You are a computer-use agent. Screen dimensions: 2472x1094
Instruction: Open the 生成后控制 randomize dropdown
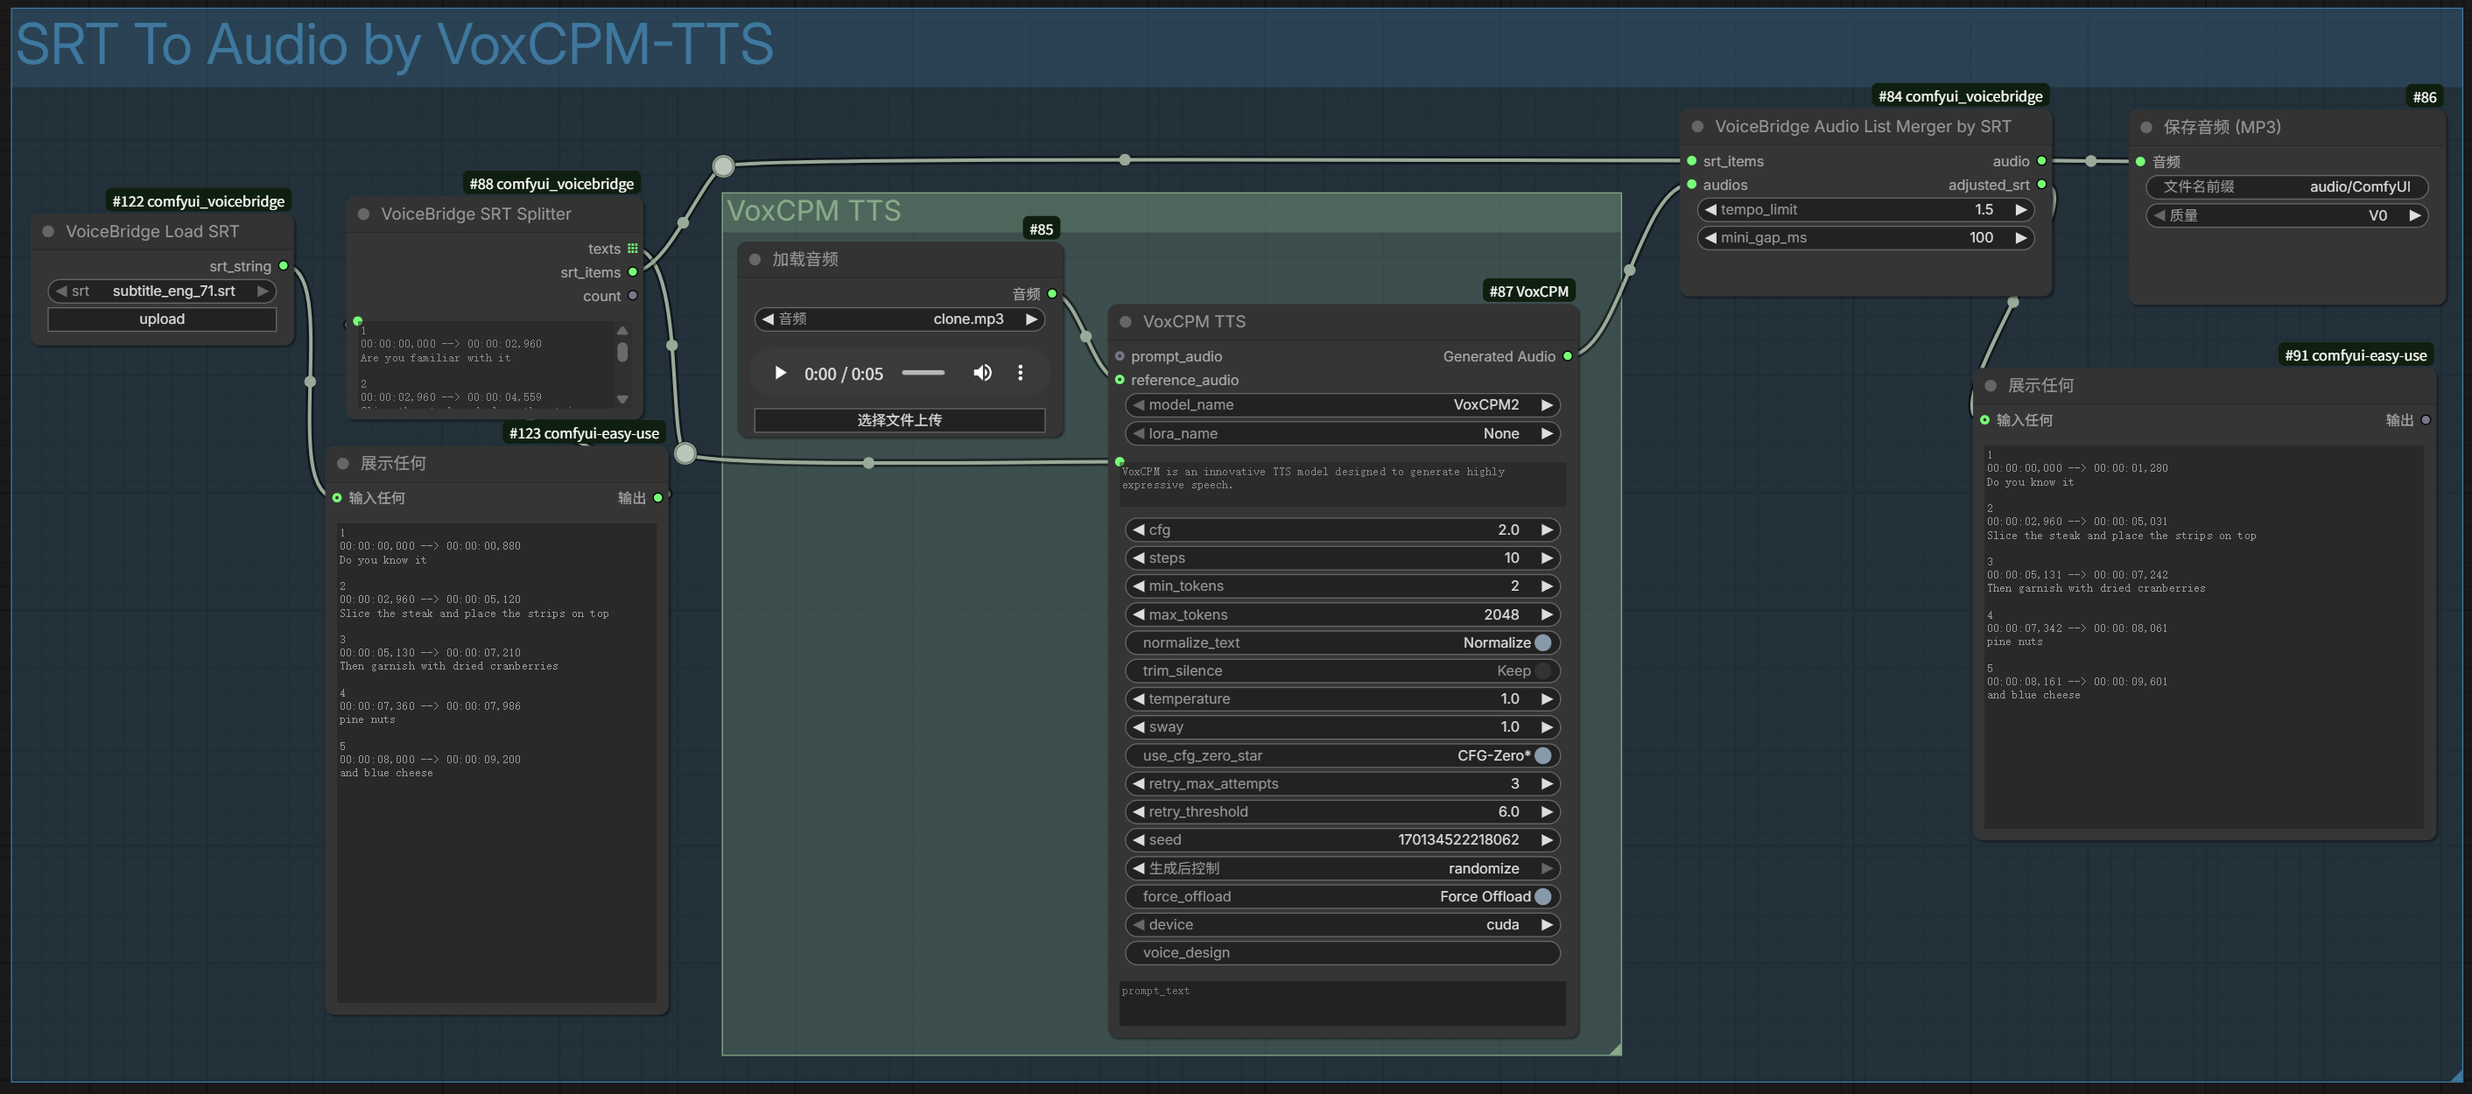pyautogui.click(x=1342, y=868)
